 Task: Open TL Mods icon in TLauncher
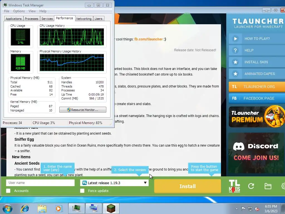(x=234, y=186)
